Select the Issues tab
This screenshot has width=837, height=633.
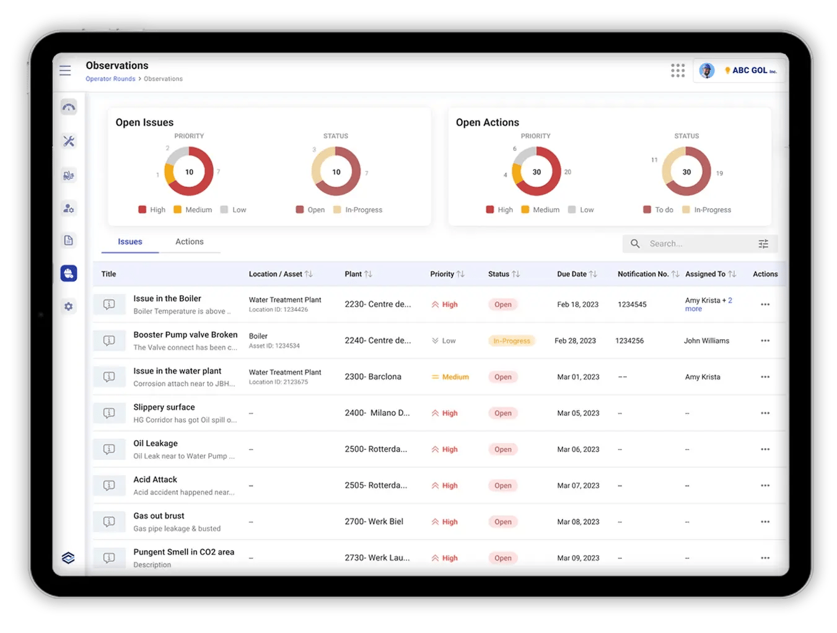point(129,241)
